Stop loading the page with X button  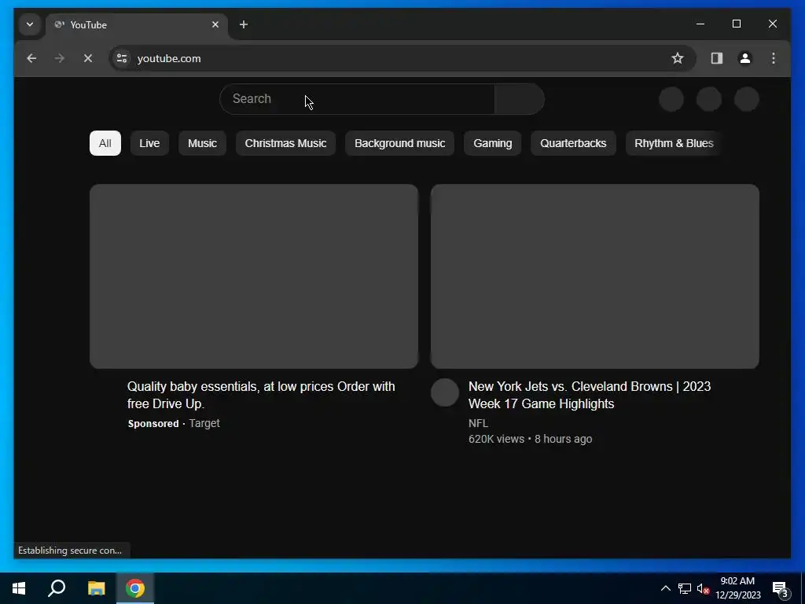click(x=88, y=58)
